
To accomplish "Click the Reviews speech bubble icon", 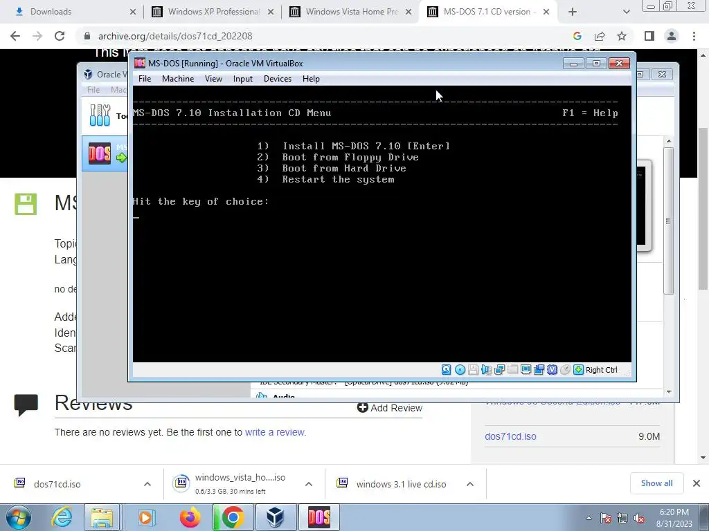I will (x=26, y=404).
